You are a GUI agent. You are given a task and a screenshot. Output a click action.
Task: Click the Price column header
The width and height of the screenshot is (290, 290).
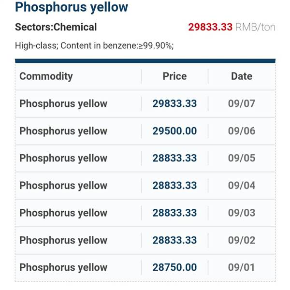tap(174, 76)
